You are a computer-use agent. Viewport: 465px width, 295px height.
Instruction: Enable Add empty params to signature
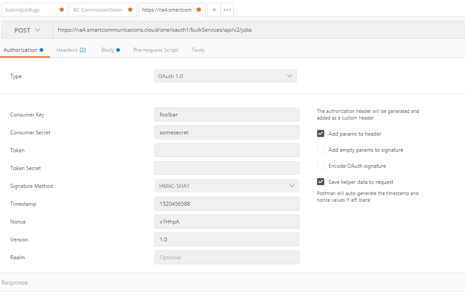[321, 150]
